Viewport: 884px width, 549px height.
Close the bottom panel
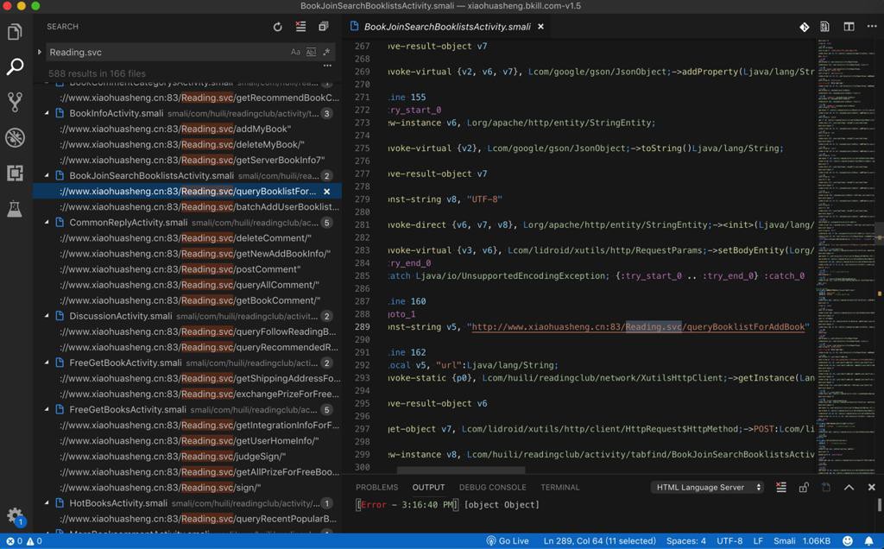tap(872, 487)
